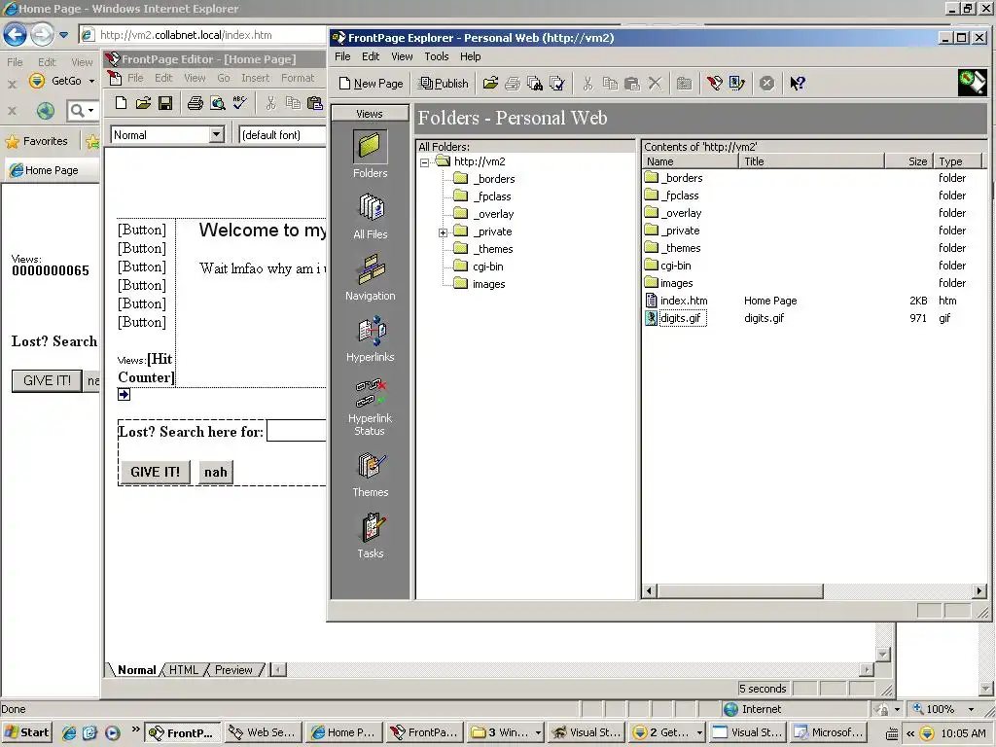The image size is (996, 747).
Task: Show the Hyperlinks view
Action: click(370, 339)
